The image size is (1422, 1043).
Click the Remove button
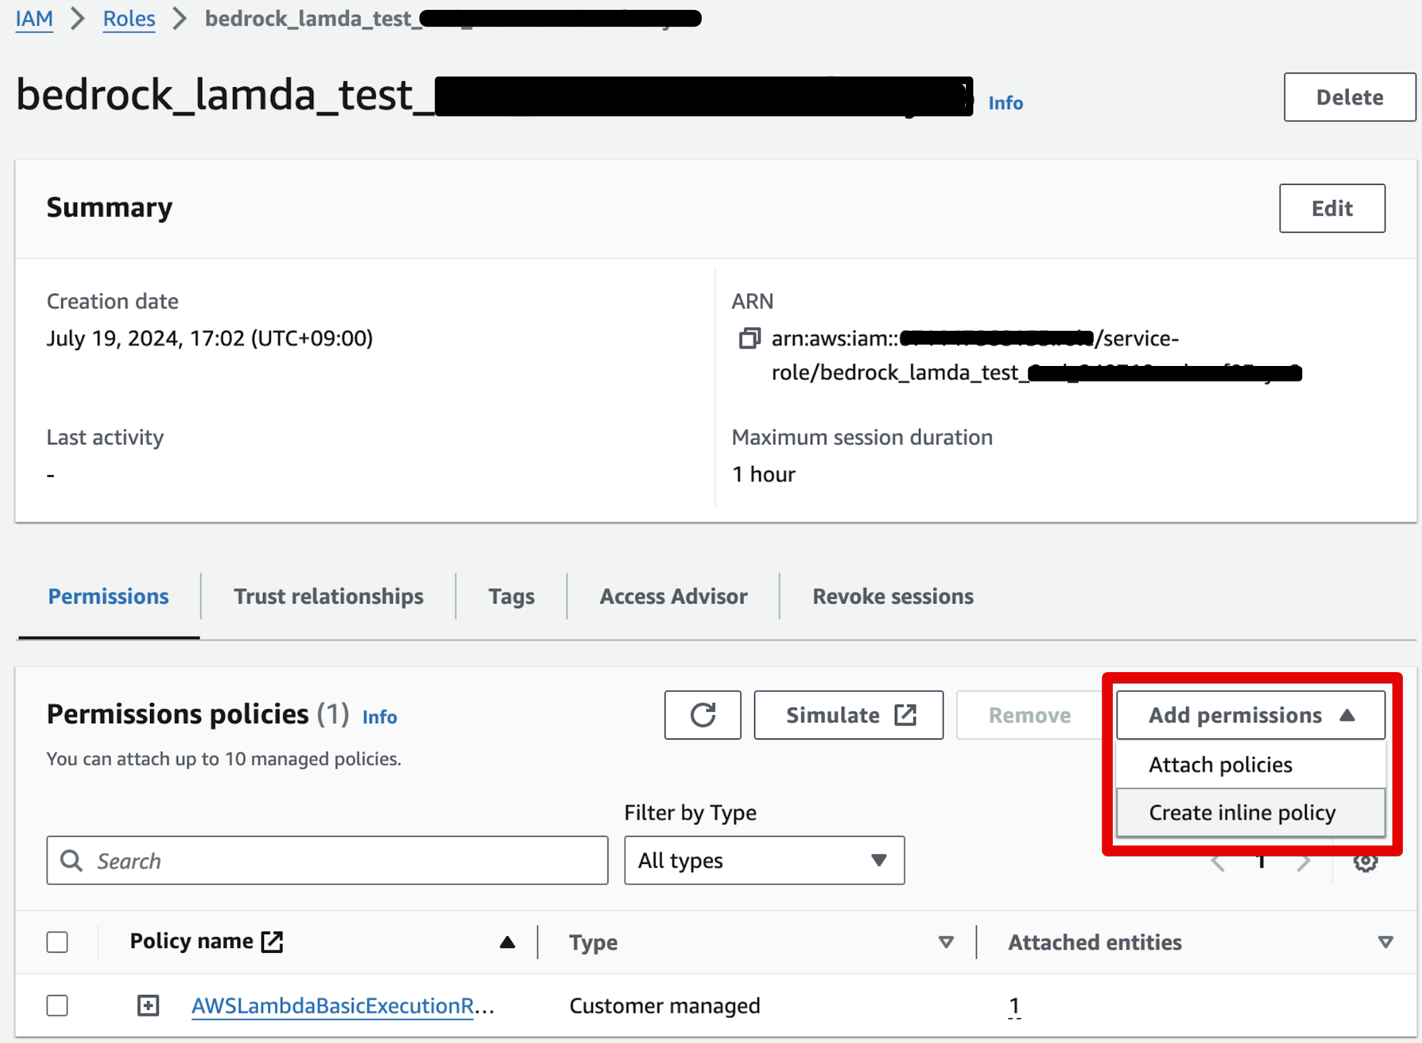[1029, 715]
